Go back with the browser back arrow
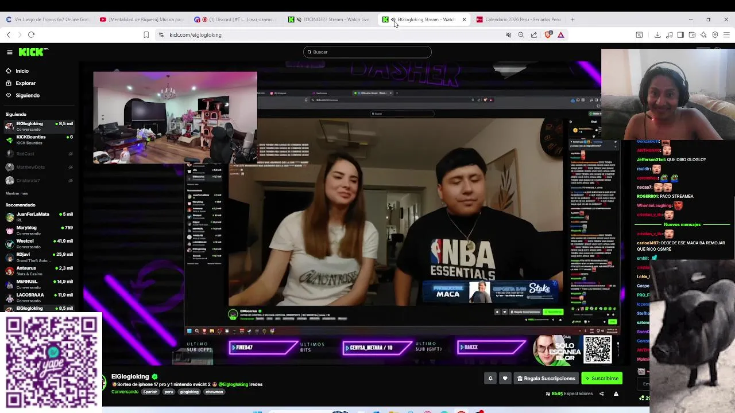The width and height of the screenshot is (735, 413). [x=8, y=35]
